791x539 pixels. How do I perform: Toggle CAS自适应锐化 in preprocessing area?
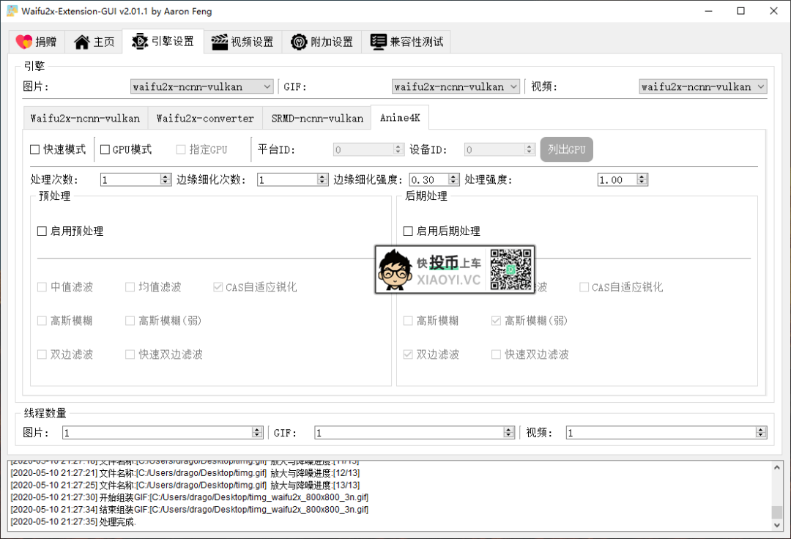click(217, 287)
